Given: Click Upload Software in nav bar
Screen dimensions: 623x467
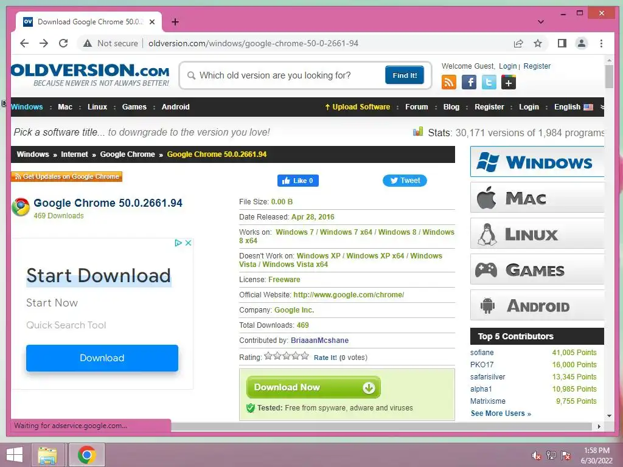Looking at the screenshot, I should coord(358,107).
